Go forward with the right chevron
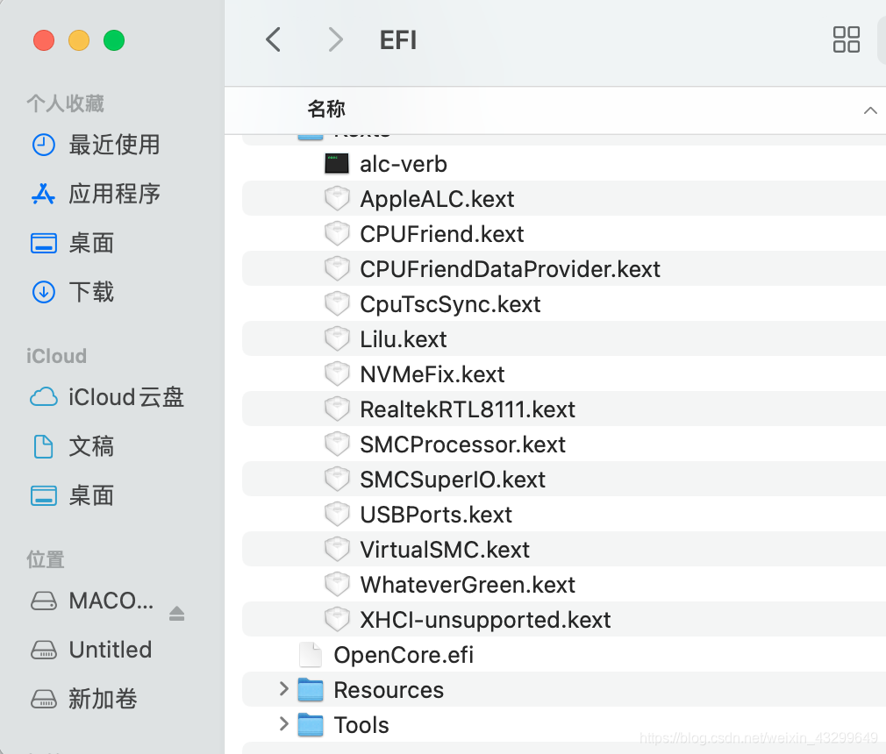The width and height of the screenshot is (886, 754). pyautogui.click(x=336, y=39)
